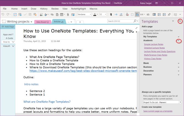Click the Add Page button
Image resolution: width=184 pixels, height=116 pixels.
click(x=8, y=27)
